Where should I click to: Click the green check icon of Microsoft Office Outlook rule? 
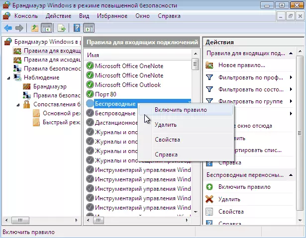90,84
